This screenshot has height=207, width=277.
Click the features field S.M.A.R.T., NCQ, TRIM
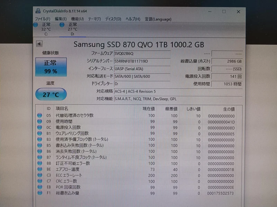click(x=178, y=99)
